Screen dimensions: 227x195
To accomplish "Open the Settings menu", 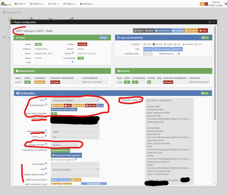I will 86,4.
